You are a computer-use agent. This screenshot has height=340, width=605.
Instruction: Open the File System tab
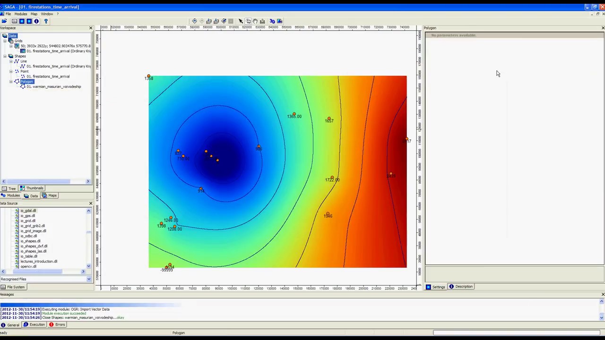click(13, 287)
